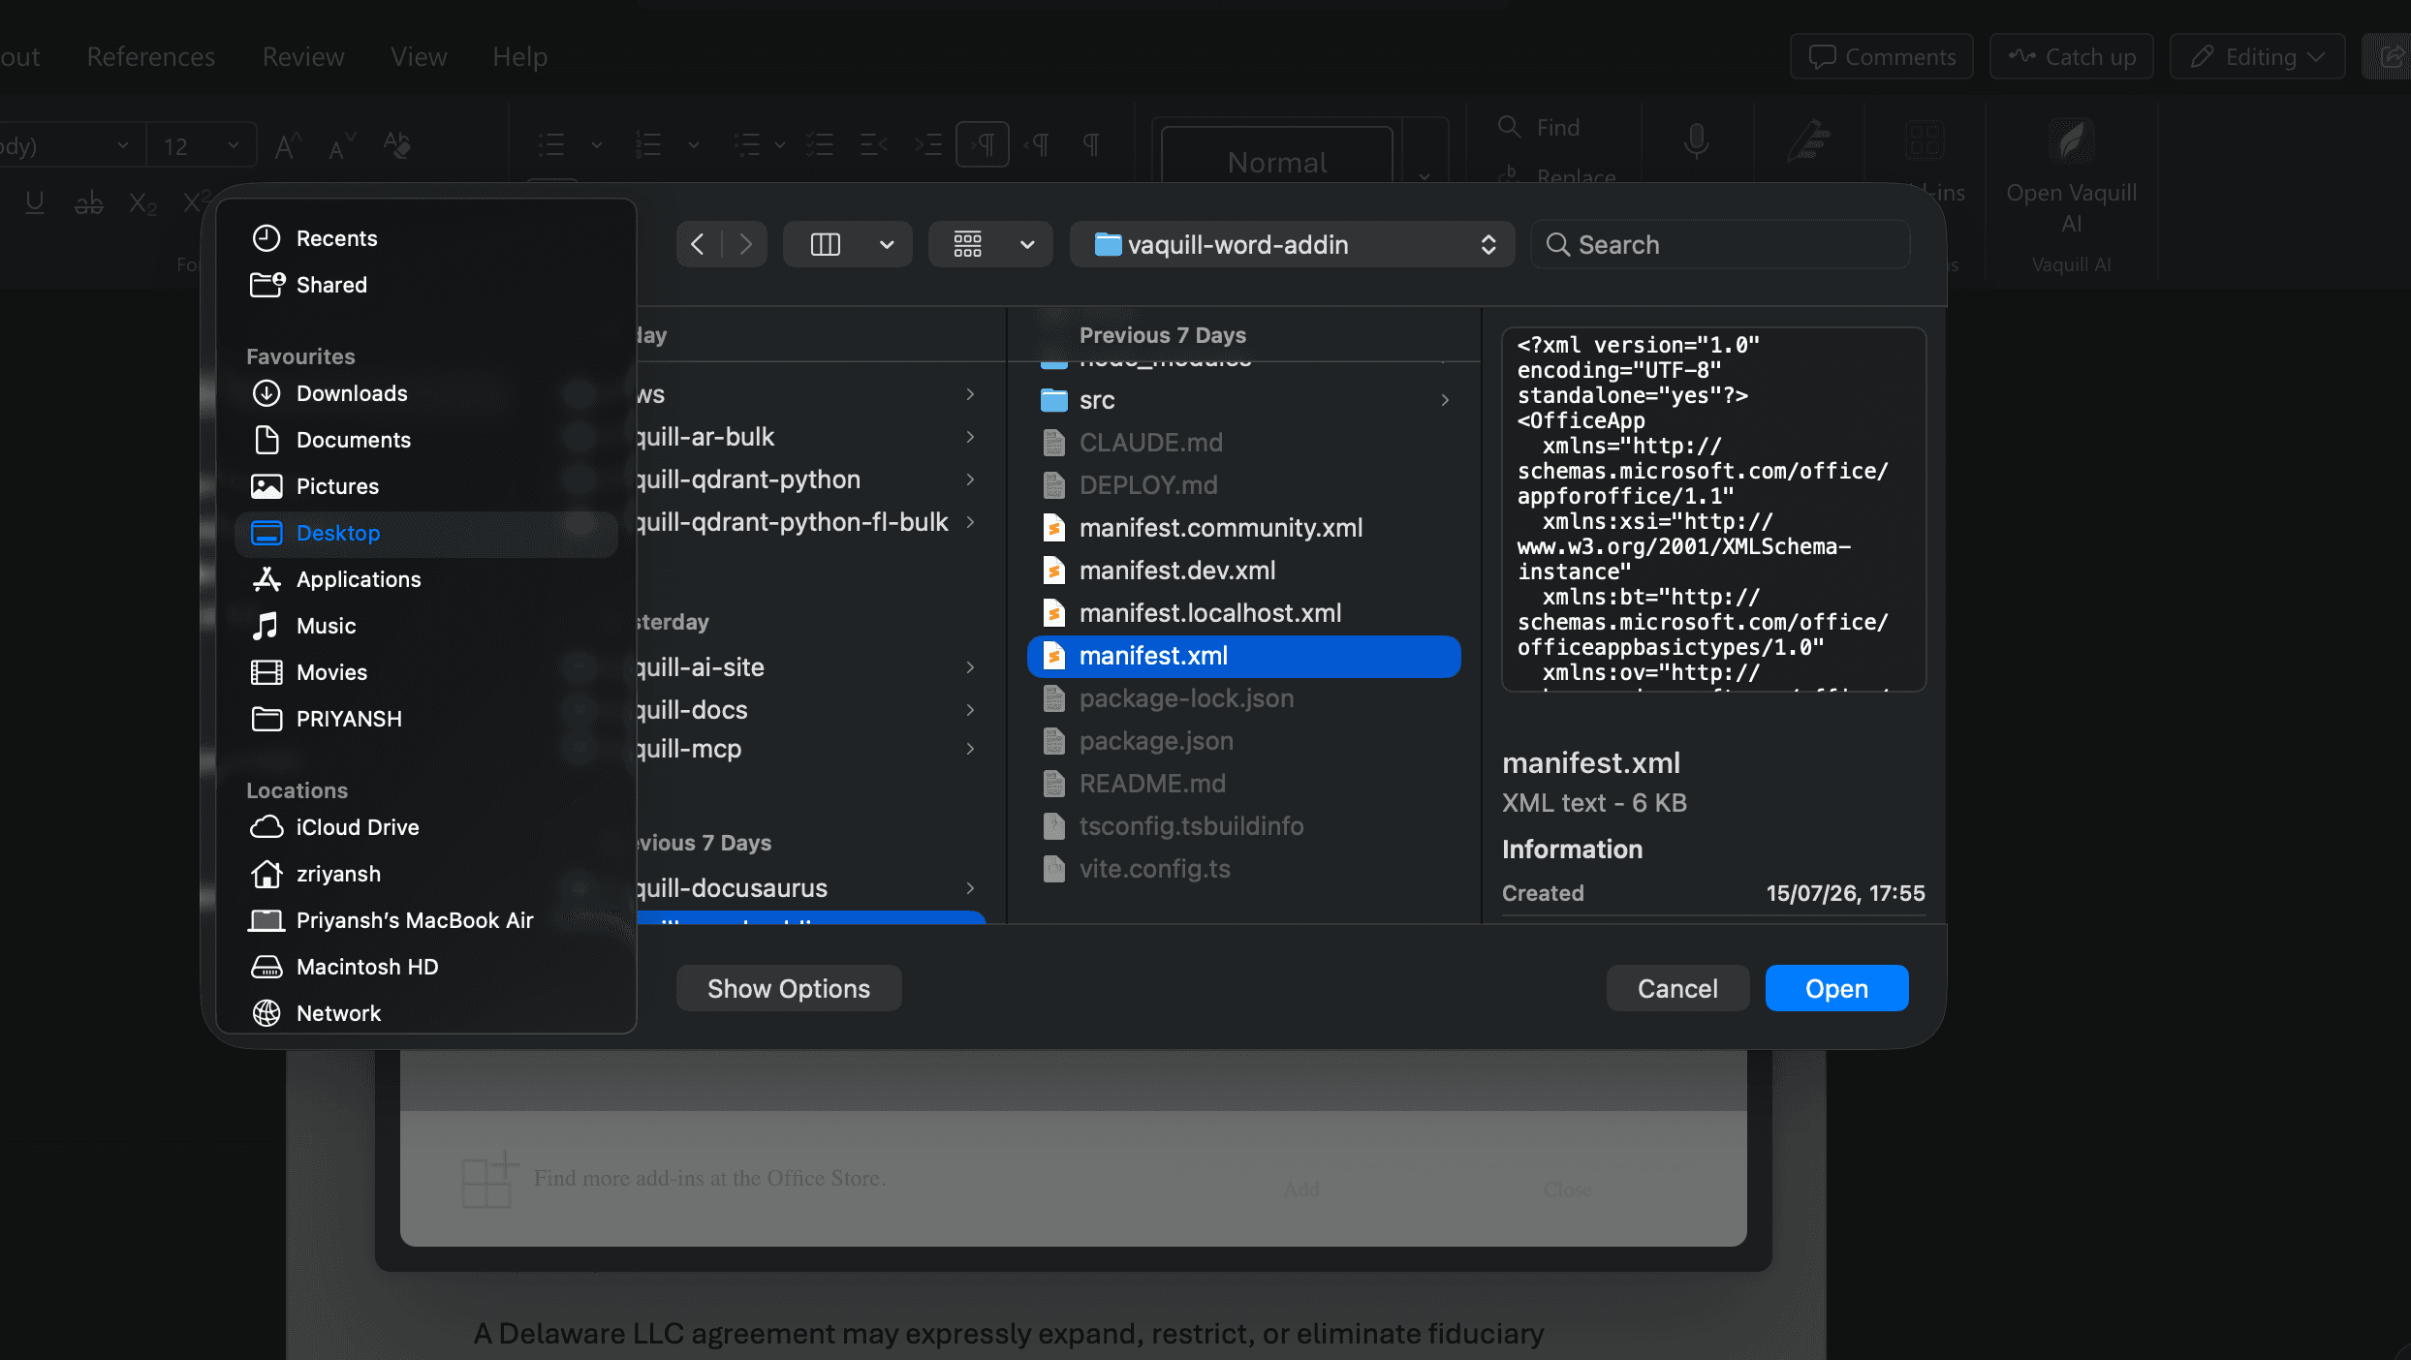This screenshot has height=1360, width=2411.
Task: Toggle underline in Word ribbon
Action: pos(35,201)
